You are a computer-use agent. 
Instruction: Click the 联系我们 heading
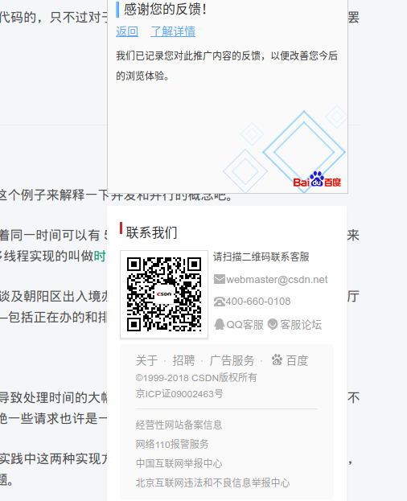point(152,232)
